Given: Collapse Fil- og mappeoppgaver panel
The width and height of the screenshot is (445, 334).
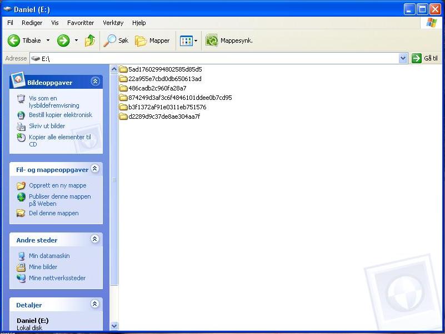Looking at the screenshot, I should (x=95, y=169).
